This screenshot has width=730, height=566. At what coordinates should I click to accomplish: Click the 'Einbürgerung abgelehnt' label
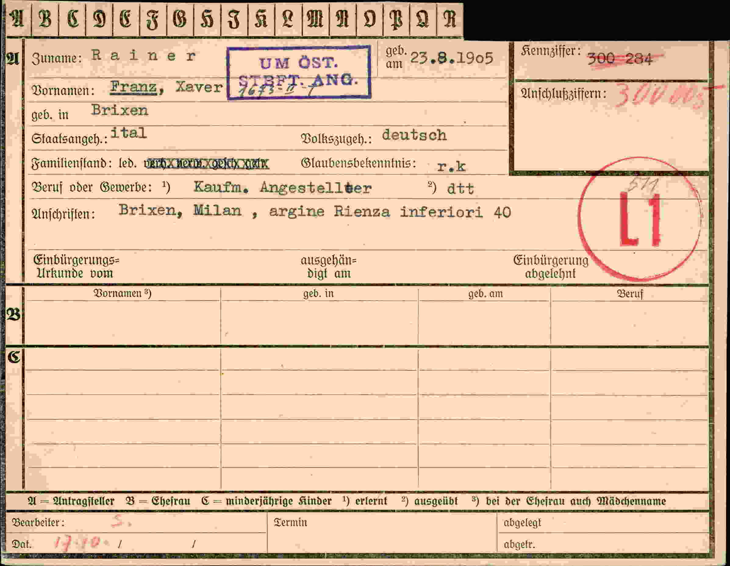(551, 267)
